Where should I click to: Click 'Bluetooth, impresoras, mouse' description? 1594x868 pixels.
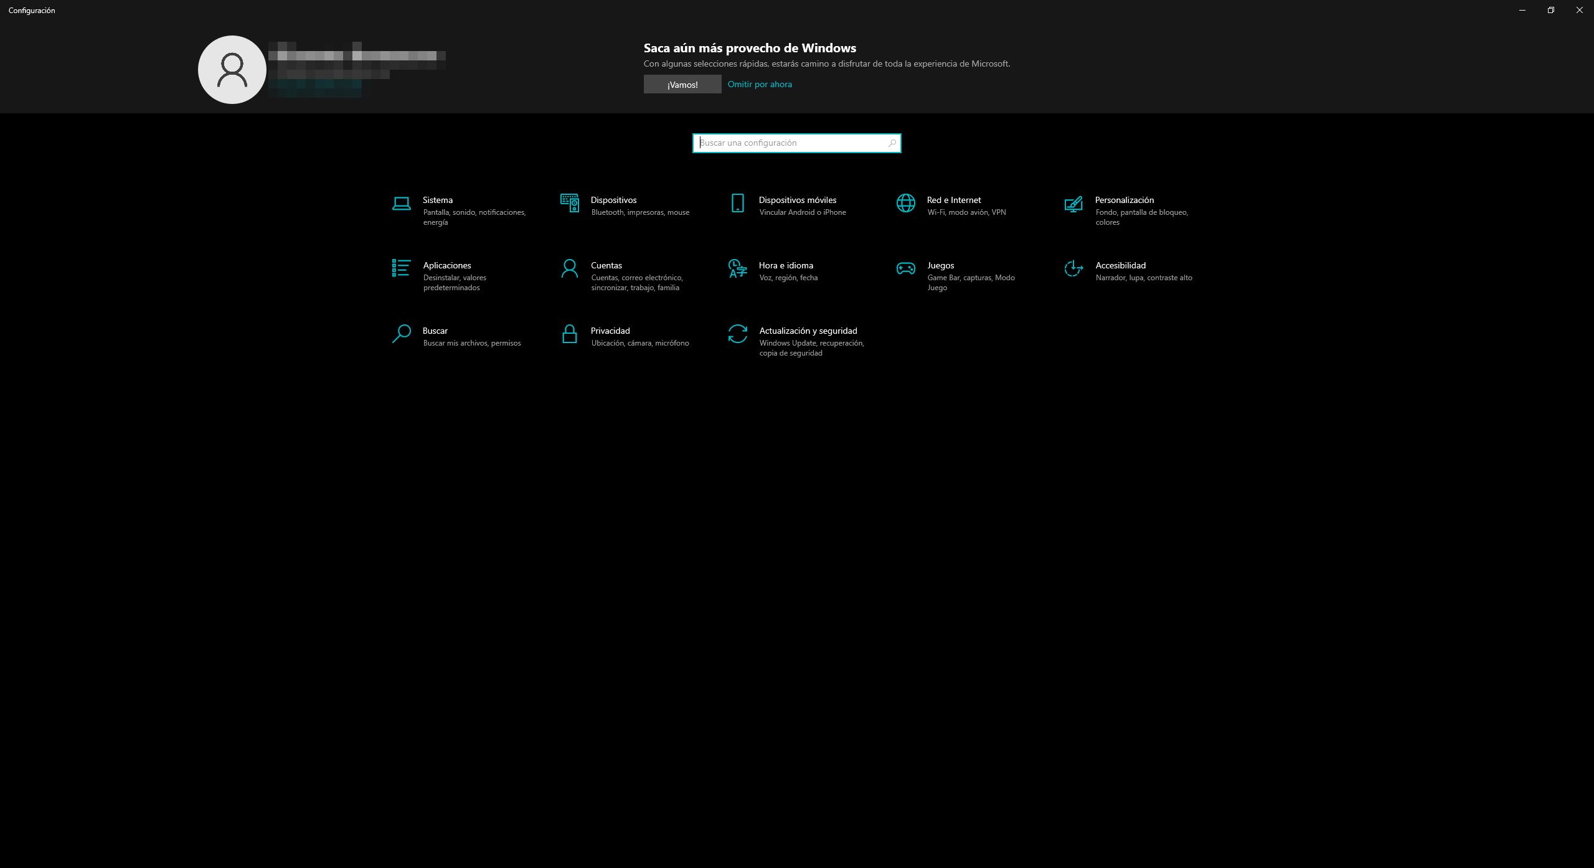point(640,213)
